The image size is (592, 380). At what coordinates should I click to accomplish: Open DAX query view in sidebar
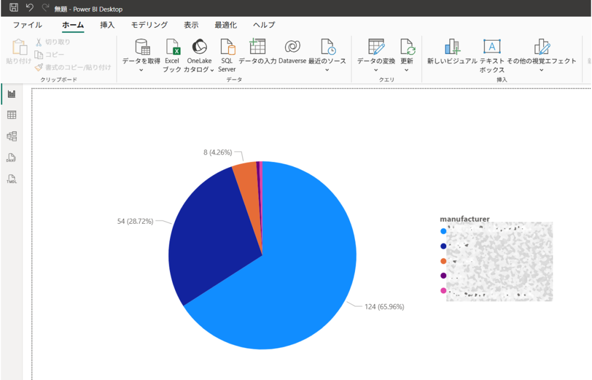[12, 158]
